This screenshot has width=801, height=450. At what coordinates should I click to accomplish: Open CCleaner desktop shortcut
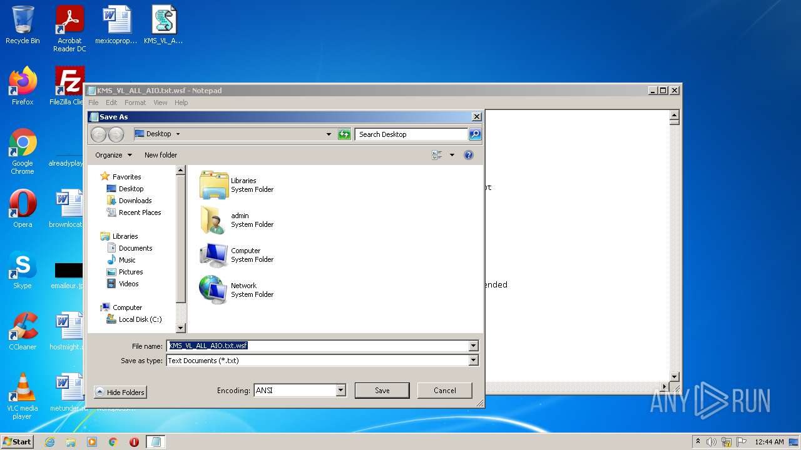pos(23,331)
